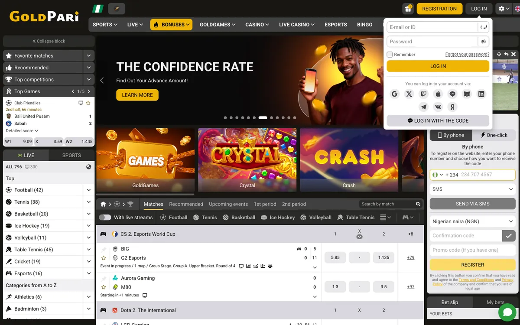Select 5.85 odds for BIG

point(335,257)
